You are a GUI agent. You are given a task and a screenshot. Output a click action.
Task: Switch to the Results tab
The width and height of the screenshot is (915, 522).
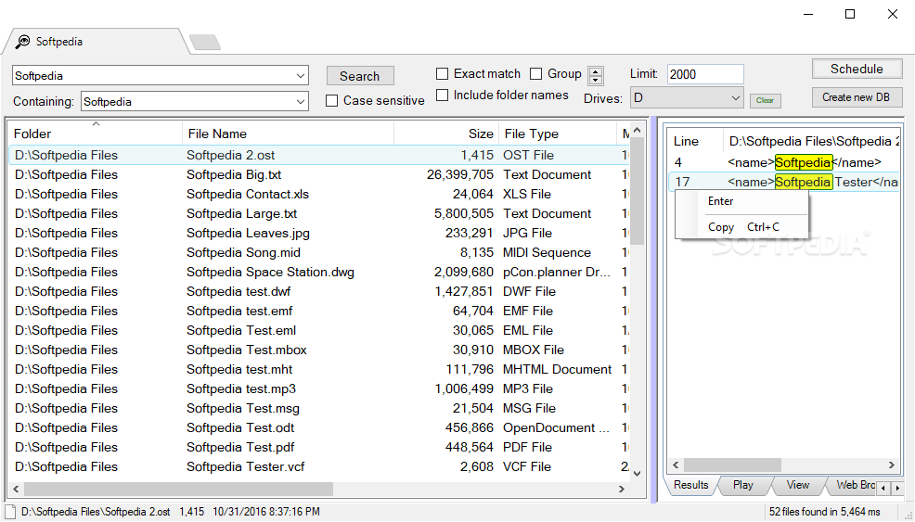691,485
